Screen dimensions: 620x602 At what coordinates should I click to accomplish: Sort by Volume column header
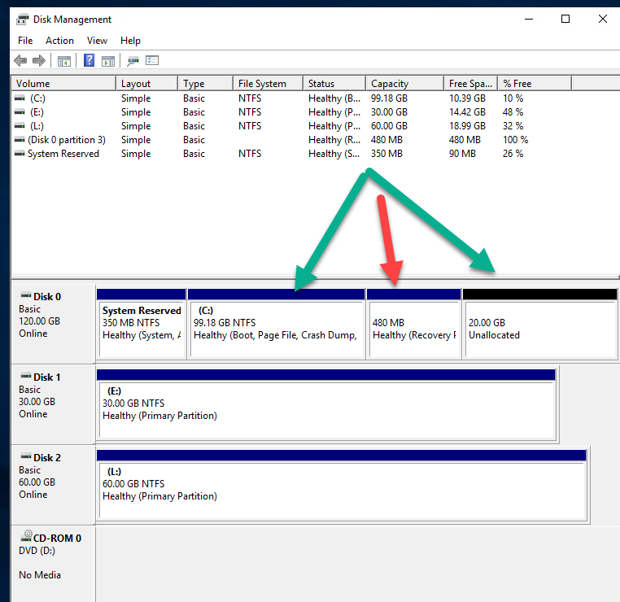pyautogui.click(x=63, y=84)
